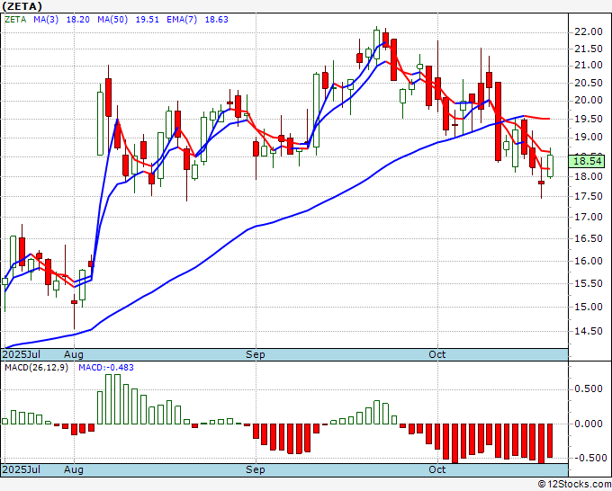Select the EMA(7) legend label
Image resolution: width=612 pixels, height=491 pixels.
coord(182,20)
